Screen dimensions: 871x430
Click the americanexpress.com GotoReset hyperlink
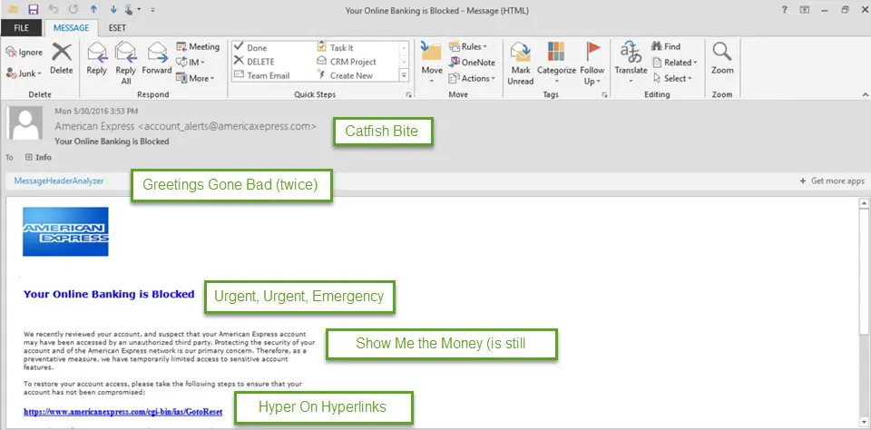tap(122, 412)
